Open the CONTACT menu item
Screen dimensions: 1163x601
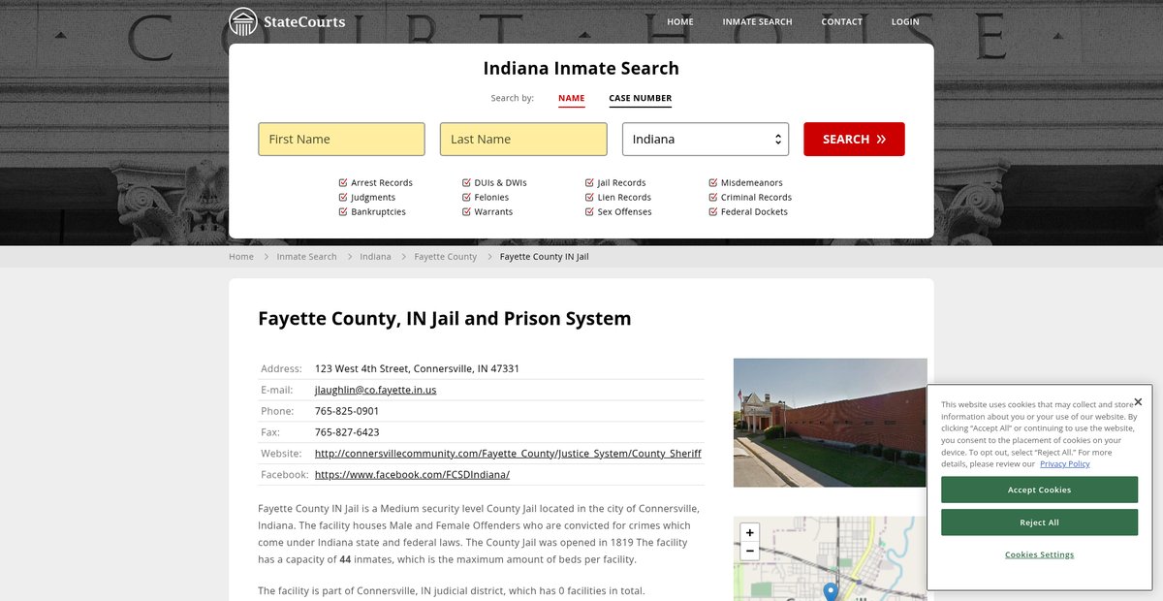click(x=841, y=21)
